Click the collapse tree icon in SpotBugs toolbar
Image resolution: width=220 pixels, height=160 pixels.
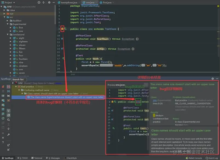[x=8, y=129]
